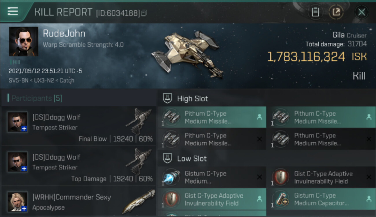The height and width of the screenshot is (217, 376).
Task: Close the kill report window
Action: (362, 12)
